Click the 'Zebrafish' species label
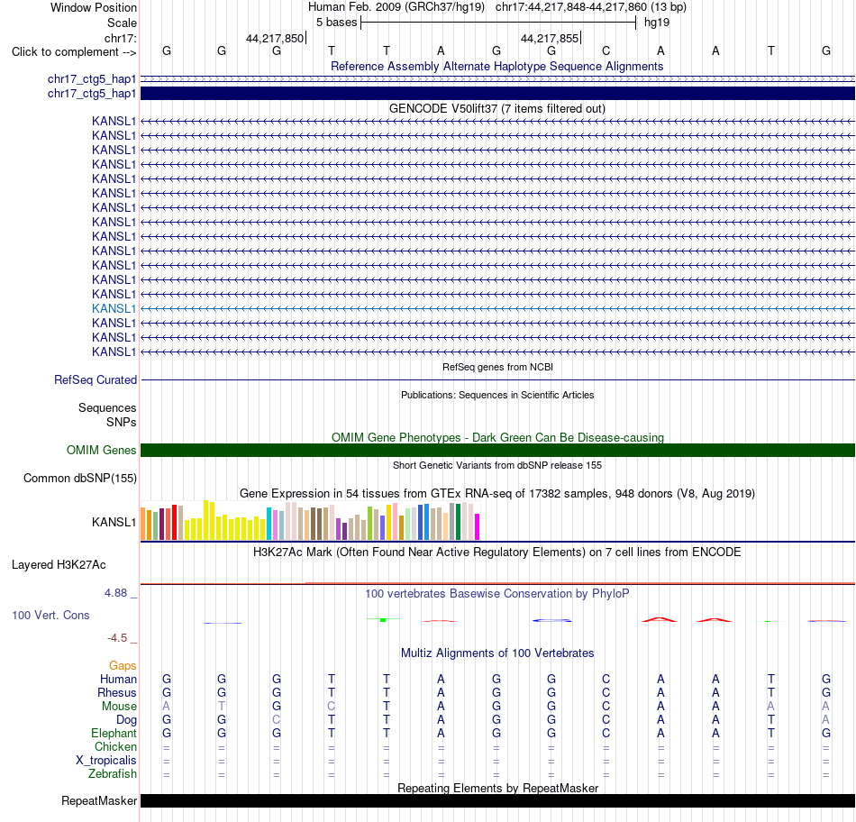 (x=113, y=774)
